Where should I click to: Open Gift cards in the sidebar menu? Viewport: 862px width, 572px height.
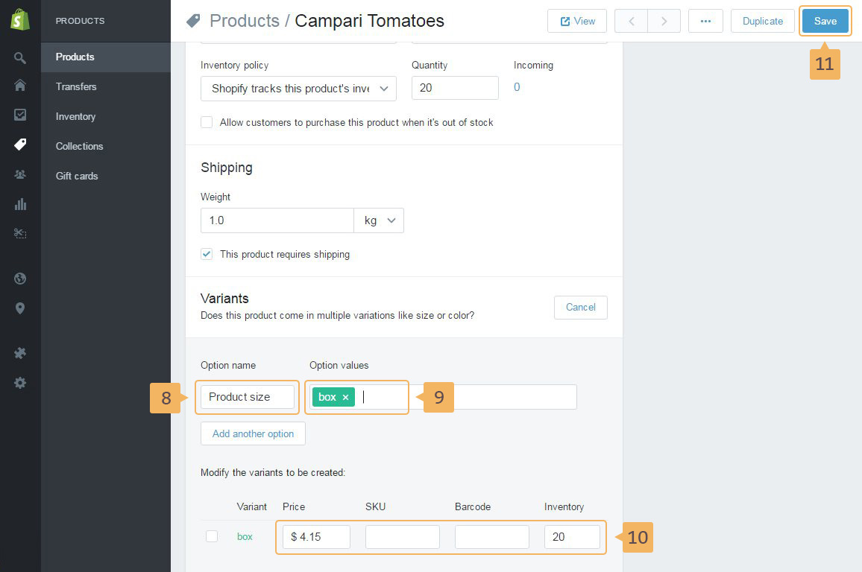pos(77,176)
